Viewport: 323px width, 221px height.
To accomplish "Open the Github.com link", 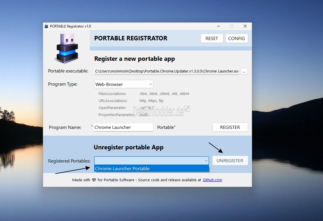I will click(x=212, y=180).
